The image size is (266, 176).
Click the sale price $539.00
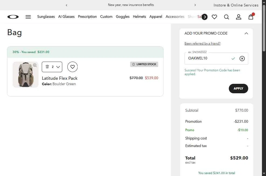click(151, 78)
